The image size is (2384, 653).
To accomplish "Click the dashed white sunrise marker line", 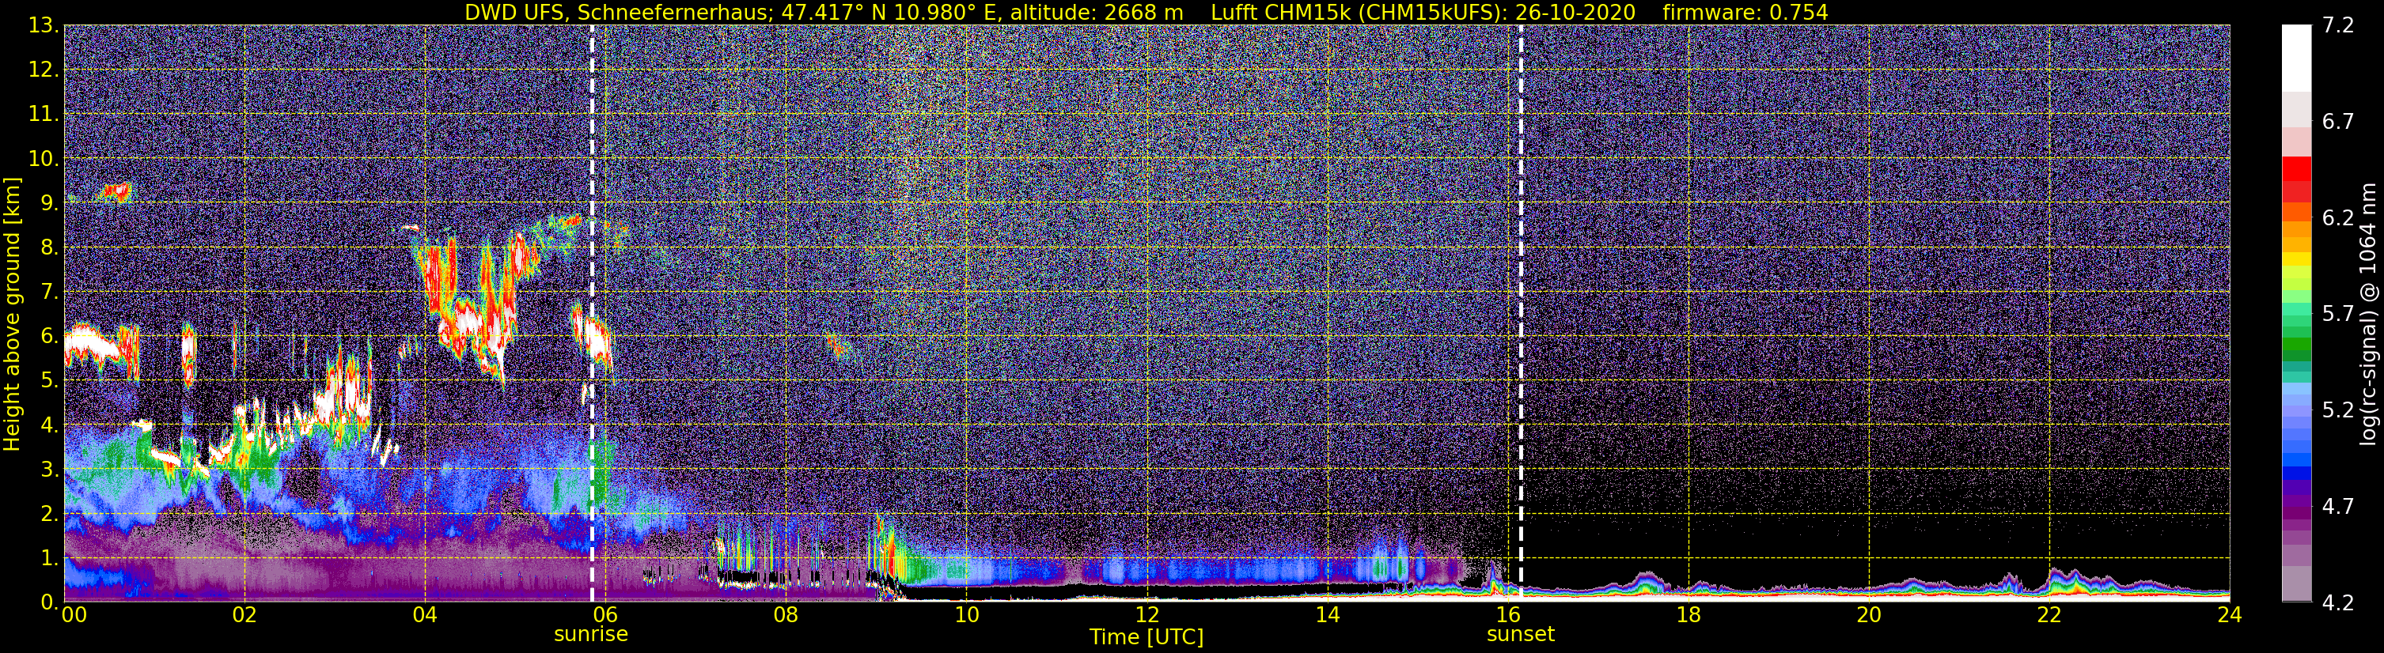I will pyautogui.click(x=591, y=314).
